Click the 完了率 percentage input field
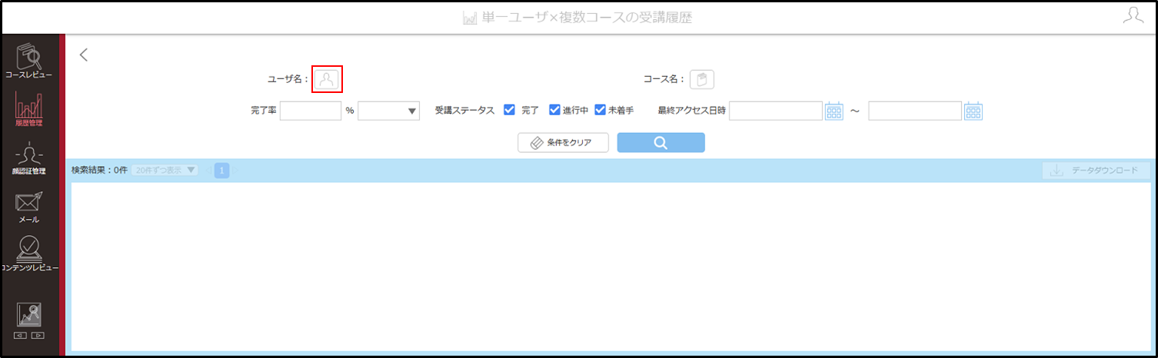 311,111
